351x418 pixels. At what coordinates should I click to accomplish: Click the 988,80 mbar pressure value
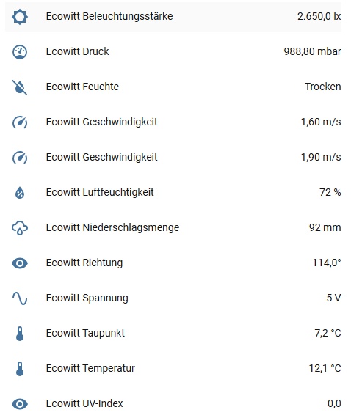coord(312,52)
